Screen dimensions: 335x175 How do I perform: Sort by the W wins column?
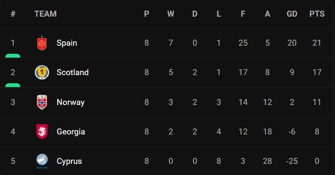170,14
